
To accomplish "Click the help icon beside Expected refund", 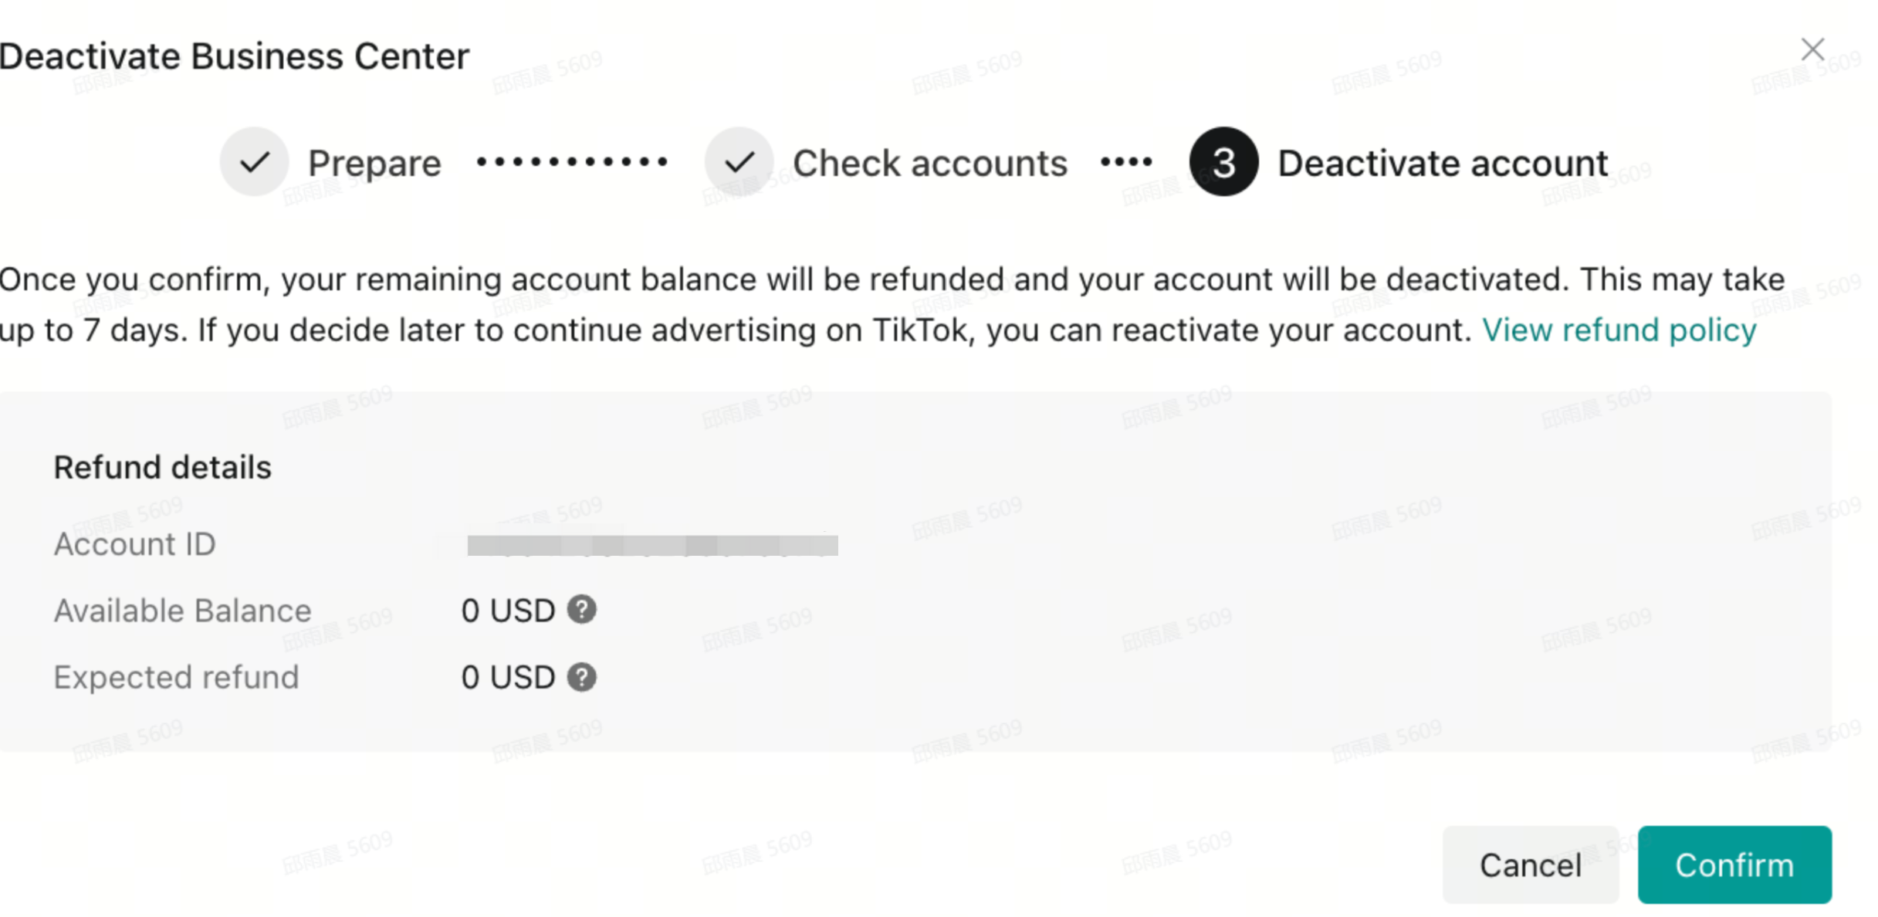I will [x=581, y=677].
